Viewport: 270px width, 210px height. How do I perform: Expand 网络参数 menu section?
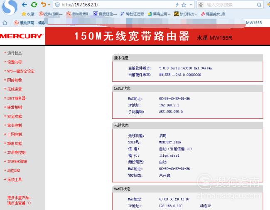(x=15, y=80)
